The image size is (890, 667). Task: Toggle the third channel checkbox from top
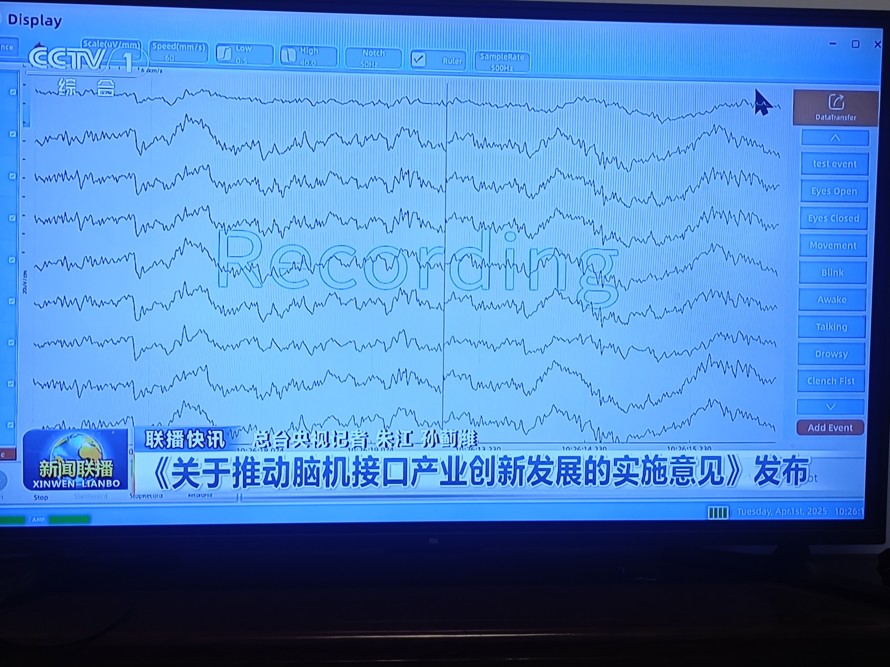pos(13,176)
